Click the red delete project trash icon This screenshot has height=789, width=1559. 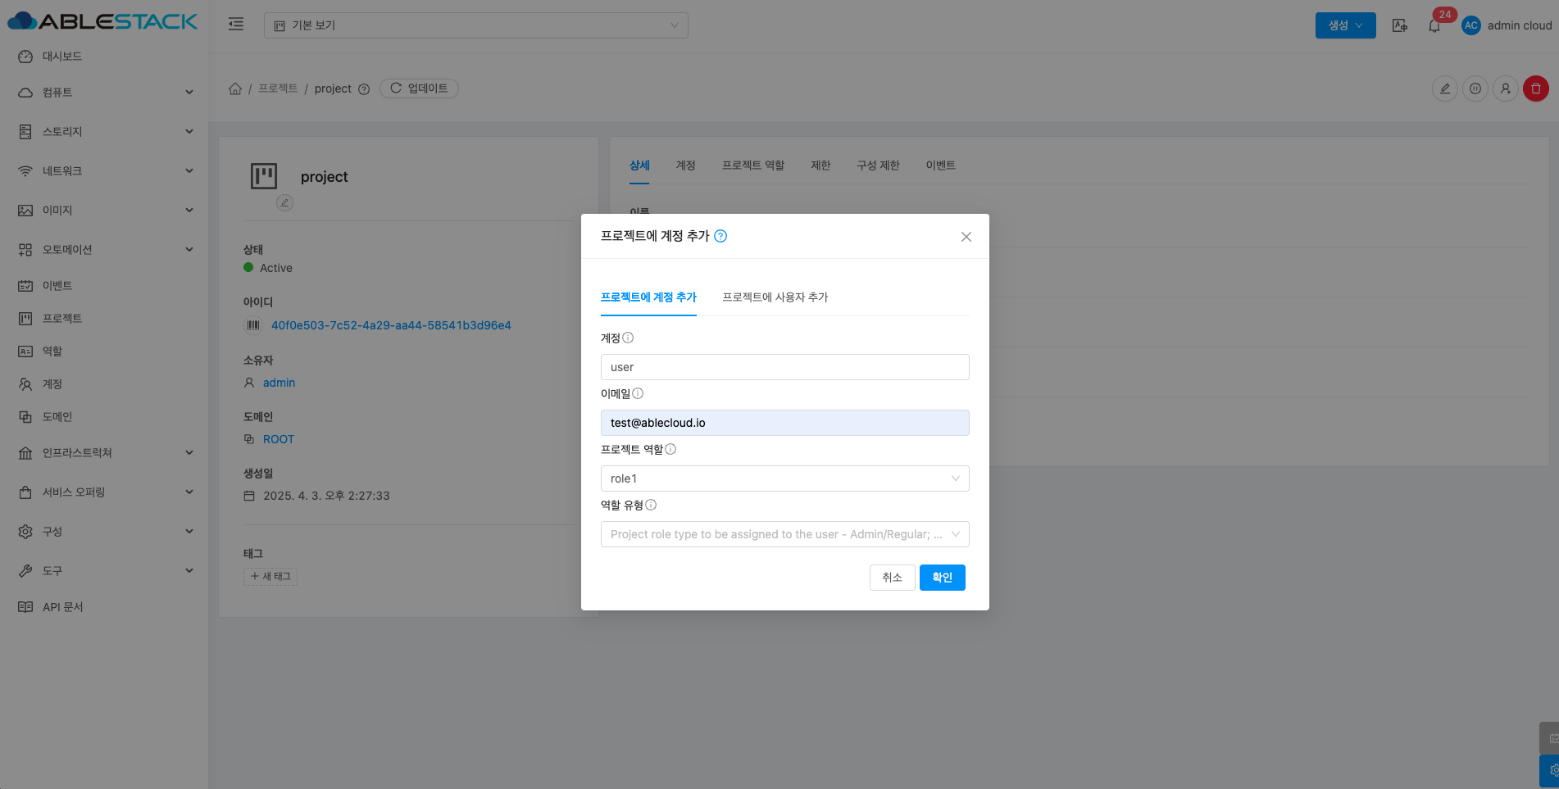coord(1535,88)
